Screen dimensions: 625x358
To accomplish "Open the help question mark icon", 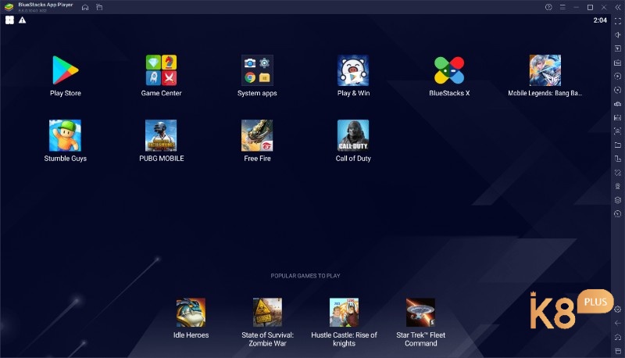I will click(548, 7).
